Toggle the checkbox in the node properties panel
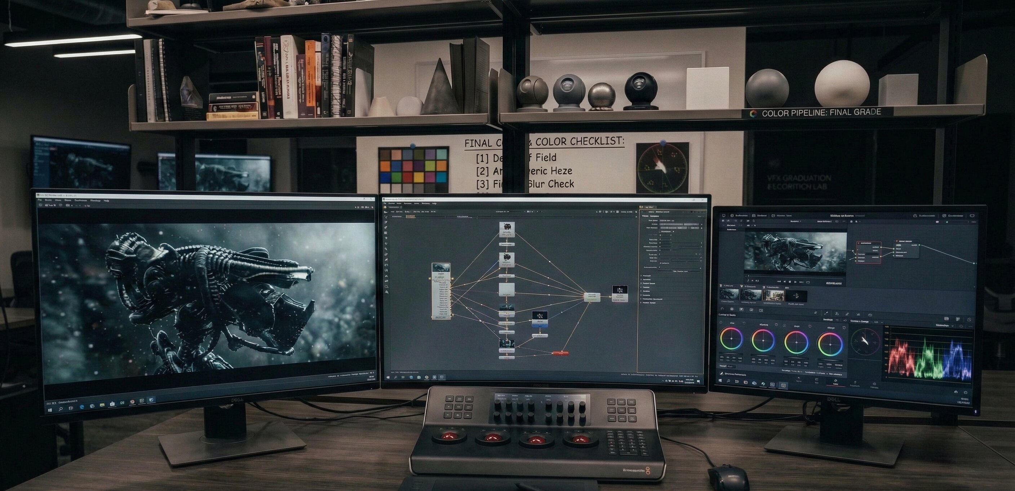 [660, 232]
